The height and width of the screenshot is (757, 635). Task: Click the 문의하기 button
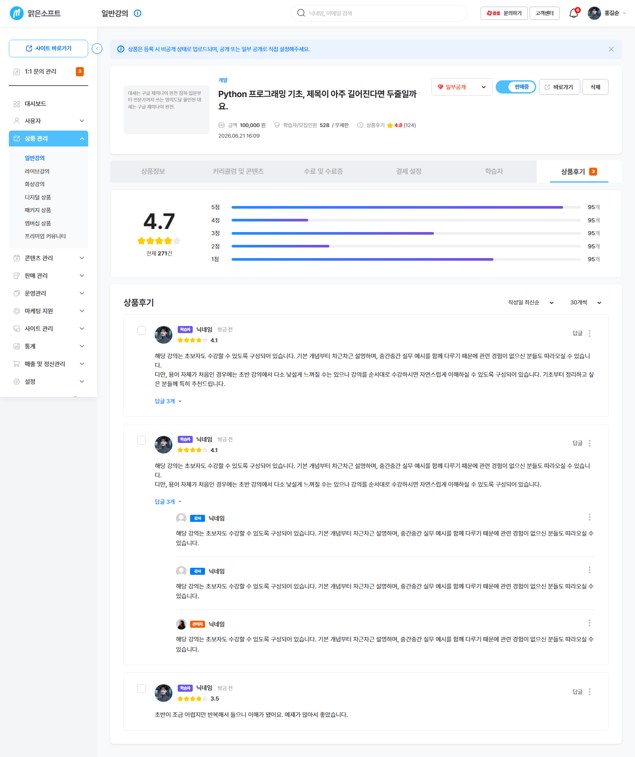[504, 13]
